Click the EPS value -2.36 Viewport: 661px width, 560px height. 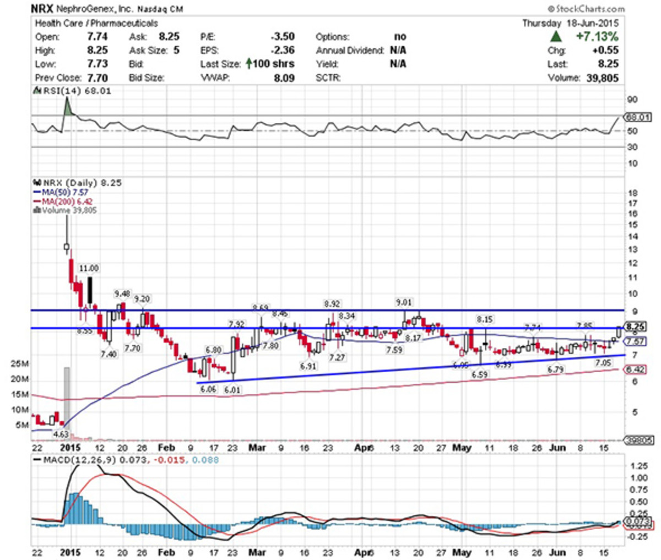click(283, 51)
